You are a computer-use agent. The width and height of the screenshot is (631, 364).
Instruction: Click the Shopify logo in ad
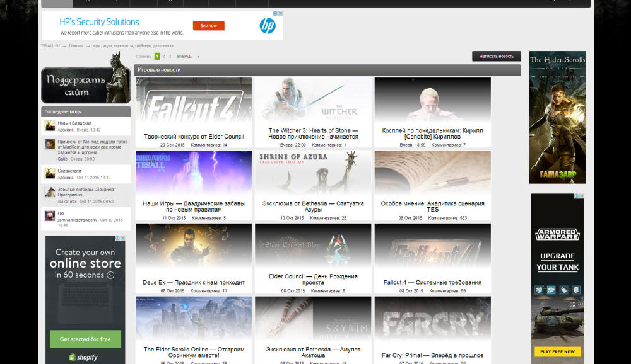coord(83,357)
